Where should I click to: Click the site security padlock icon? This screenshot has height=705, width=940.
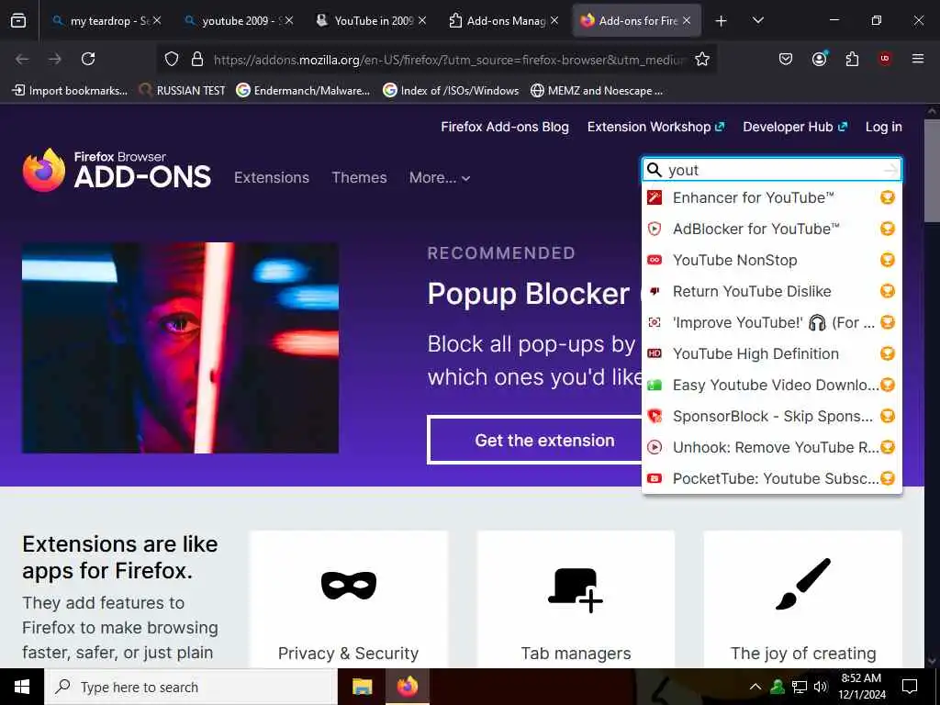point(196,59)
